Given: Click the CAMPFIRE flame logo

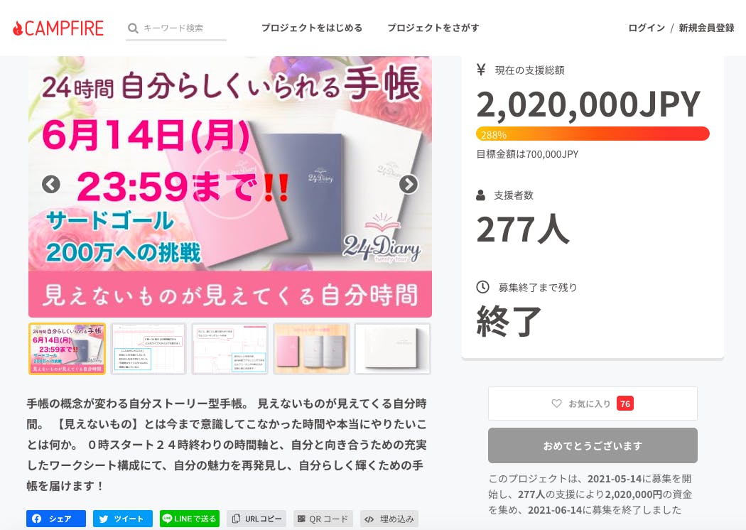Looking at the screenshot, I should [58, 28].
